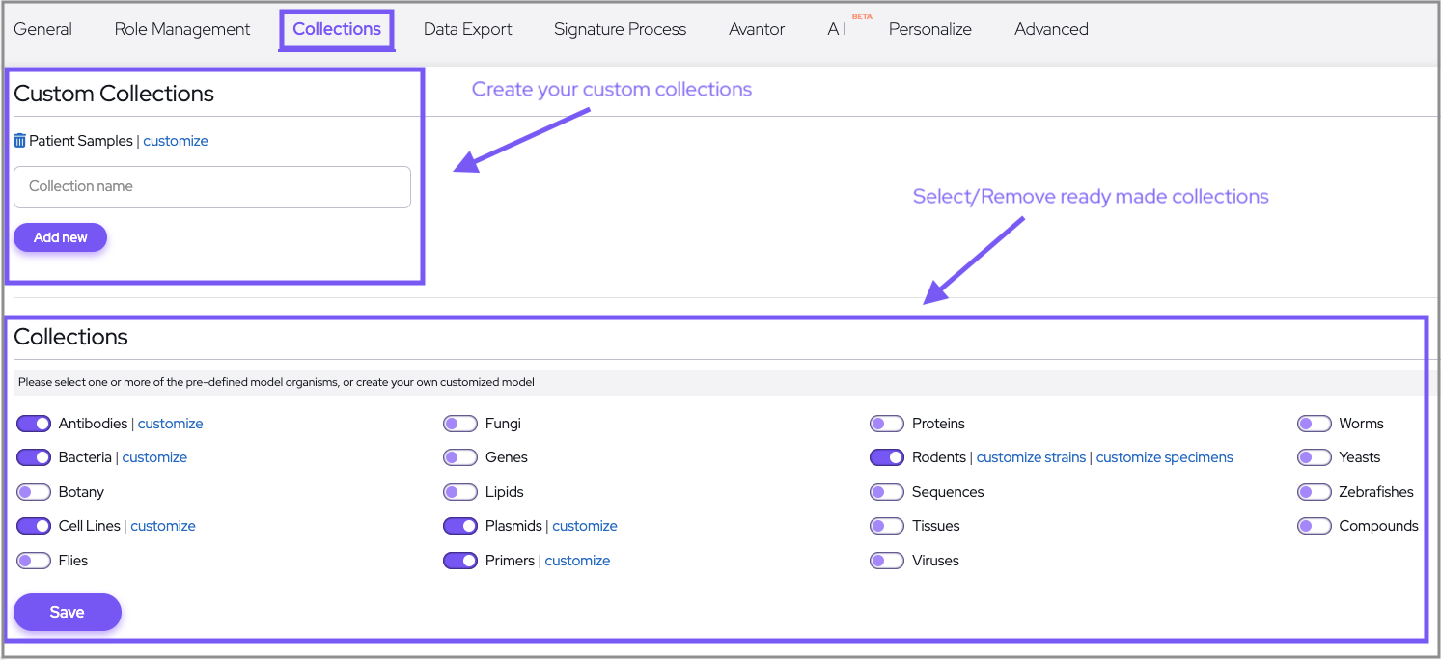Go to the Signature Process tab
The height and width of the screenshot is (660, 1441).
620,29
